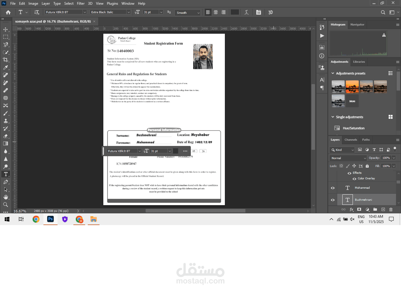Open the blend mode Normal dropdown
Image resolution: width=401 pixels, height=291 pixels.
pos(348,158)
